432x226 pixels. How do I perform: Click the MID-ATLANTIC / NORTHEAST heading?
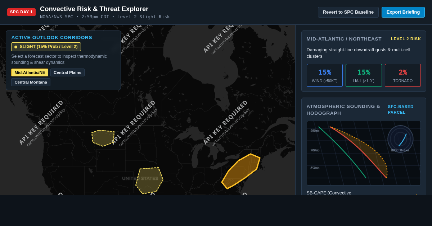(344, 39)
